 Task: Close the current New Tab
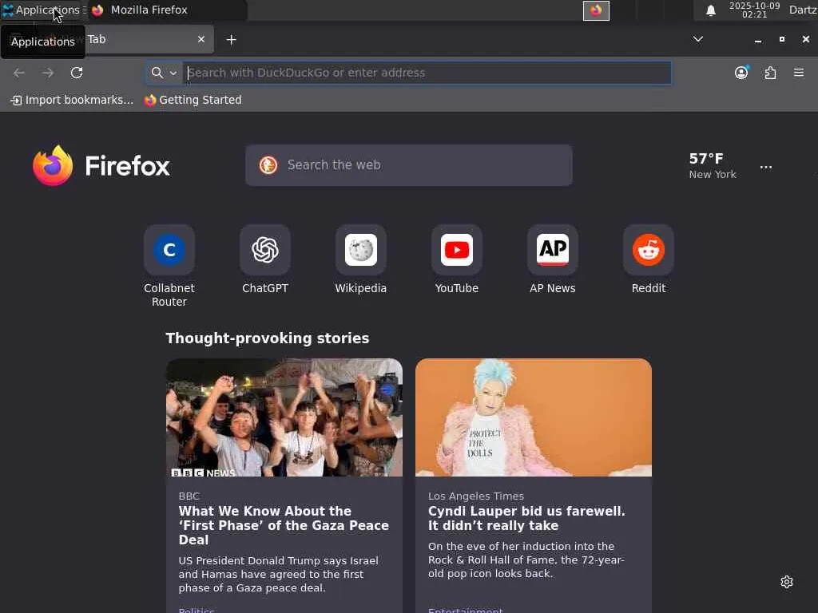201,39
